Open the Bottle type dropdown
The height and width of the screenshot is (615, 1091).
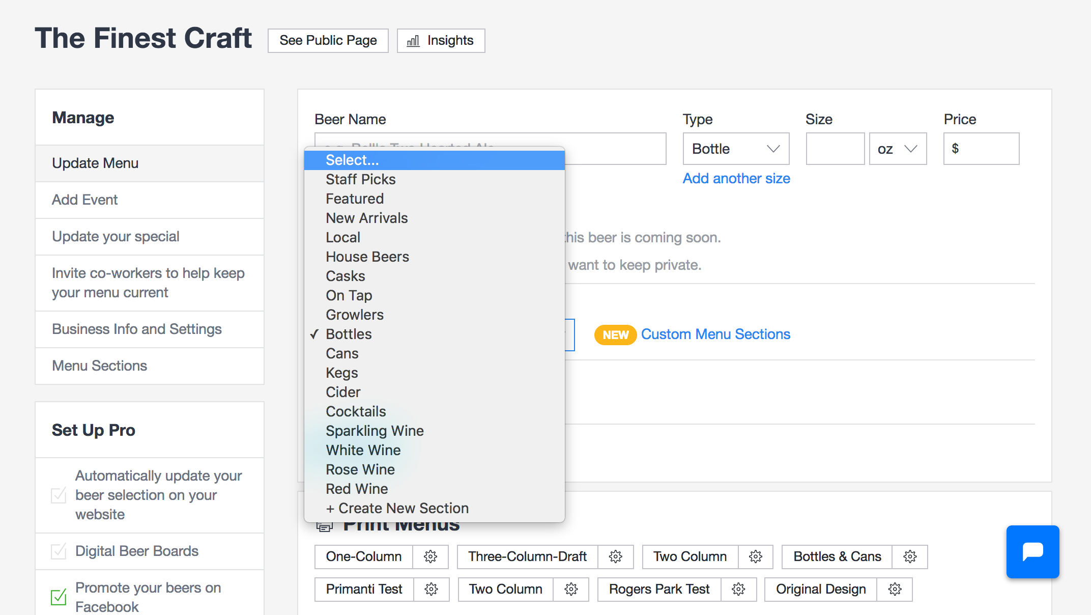coord(736,149)
